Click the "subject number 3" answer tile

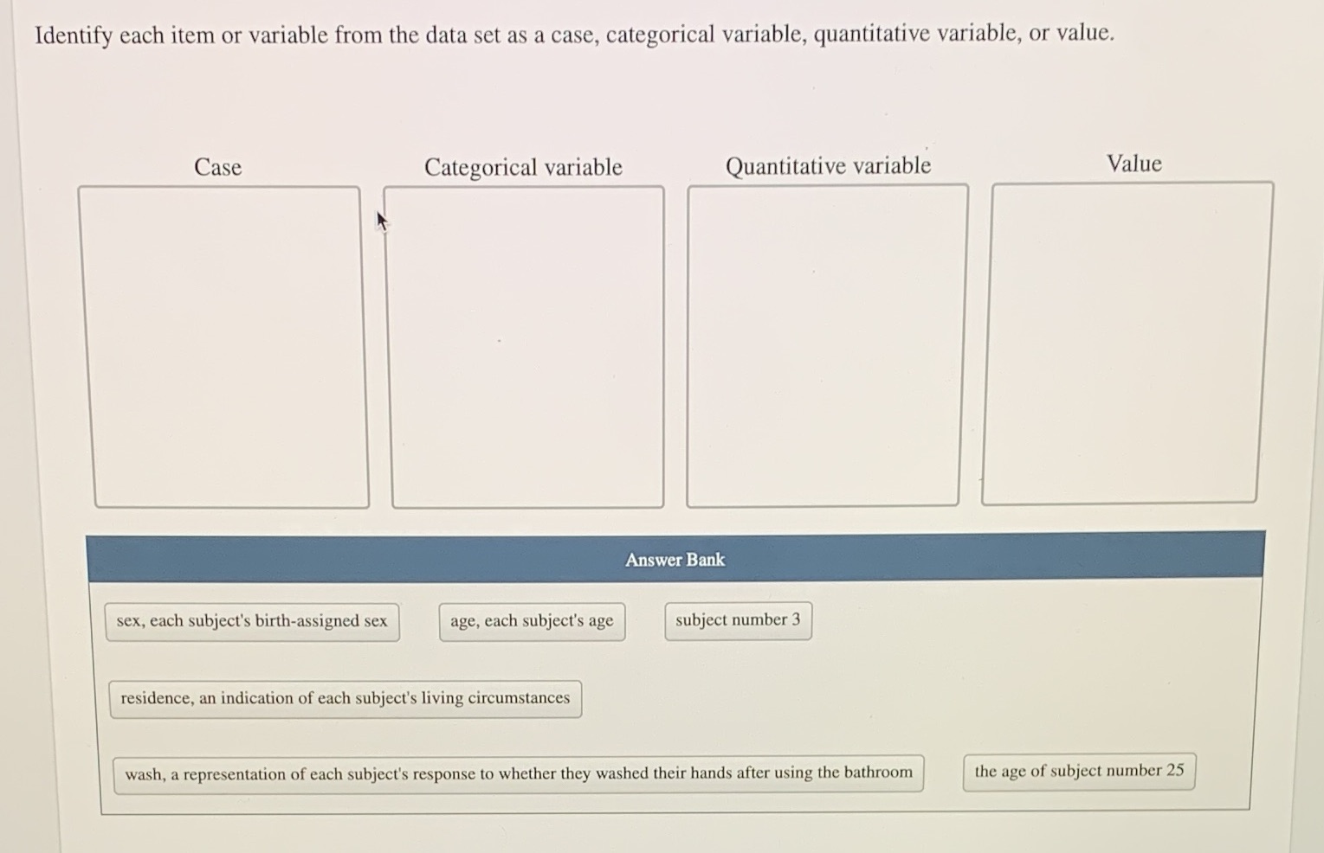tap(737, 619)
